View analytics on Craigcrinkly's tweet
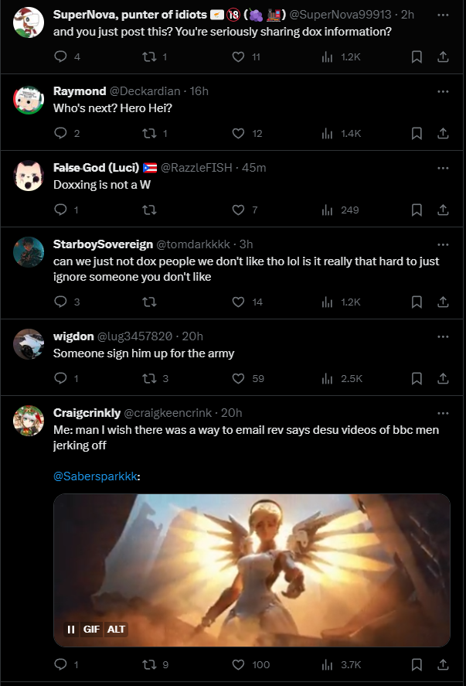Image resolution: width=466 pixels, height=686 pixels. pyautogui.click(x=327, y=664)
